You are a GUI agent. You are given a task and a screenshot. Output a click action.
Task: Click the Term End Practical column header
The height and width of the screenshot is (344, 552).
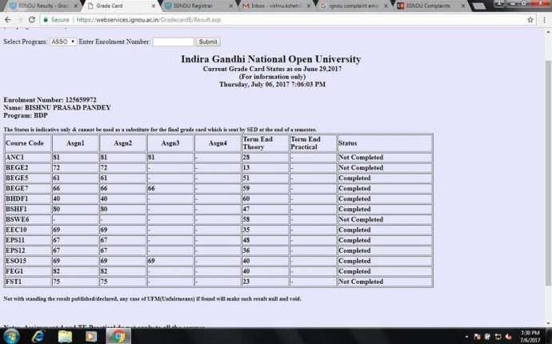click(x=313, y=143)
